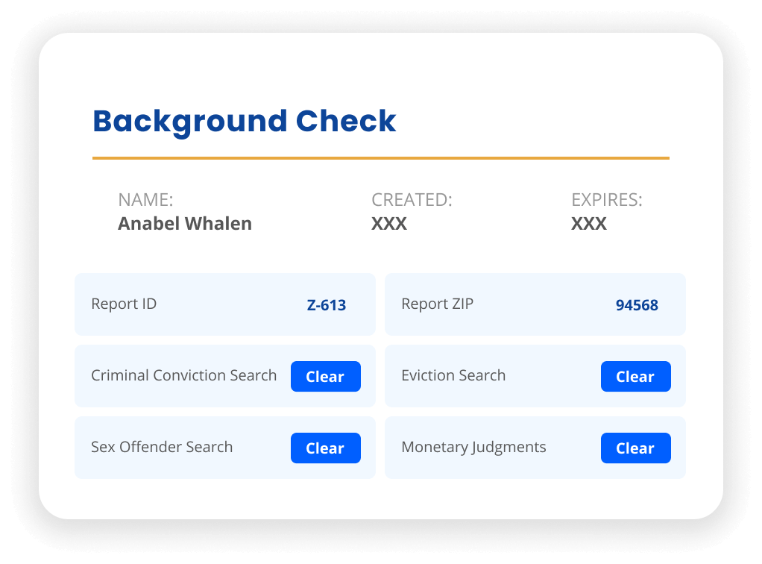Select the Criminal Conviction Search label

[x=183, y=375]
